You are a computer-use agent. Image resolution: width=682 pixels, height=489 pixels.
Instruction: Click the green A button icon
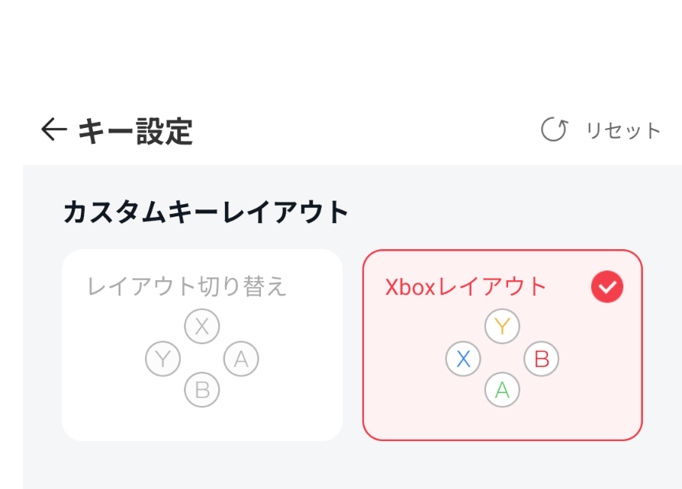(x=502, y=390)
